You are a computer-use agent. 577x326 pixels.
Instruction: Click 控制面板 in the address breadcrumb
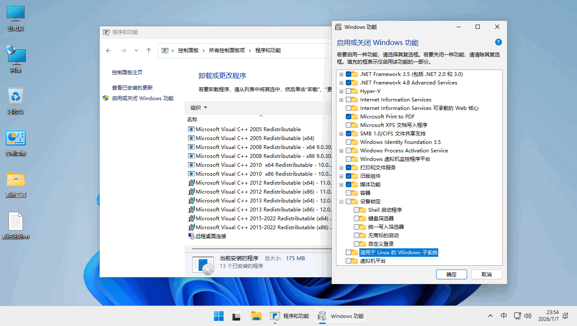tap(188, 51)
